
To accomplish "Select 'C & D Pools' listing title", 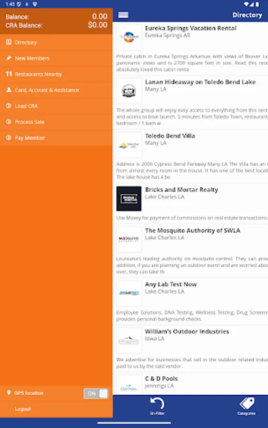I will pos(161,379).
